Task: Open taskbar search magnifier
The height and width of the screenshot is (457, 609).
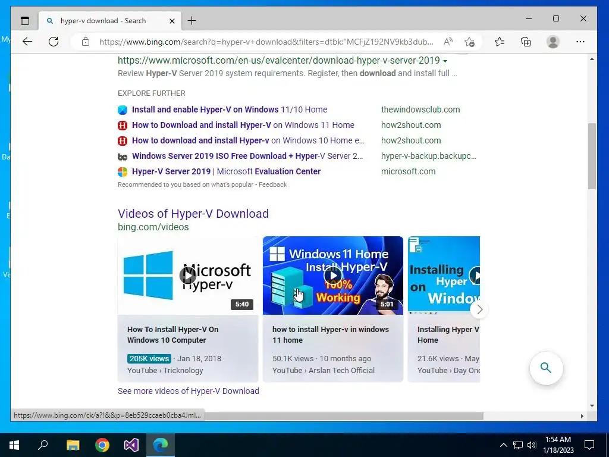Action: pyautogui.click(x=43, y=445)
